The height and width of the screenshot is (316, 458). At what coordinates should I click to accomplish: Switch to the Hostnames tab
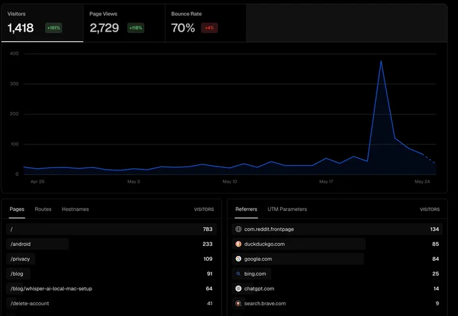click(x=75, y=210)
